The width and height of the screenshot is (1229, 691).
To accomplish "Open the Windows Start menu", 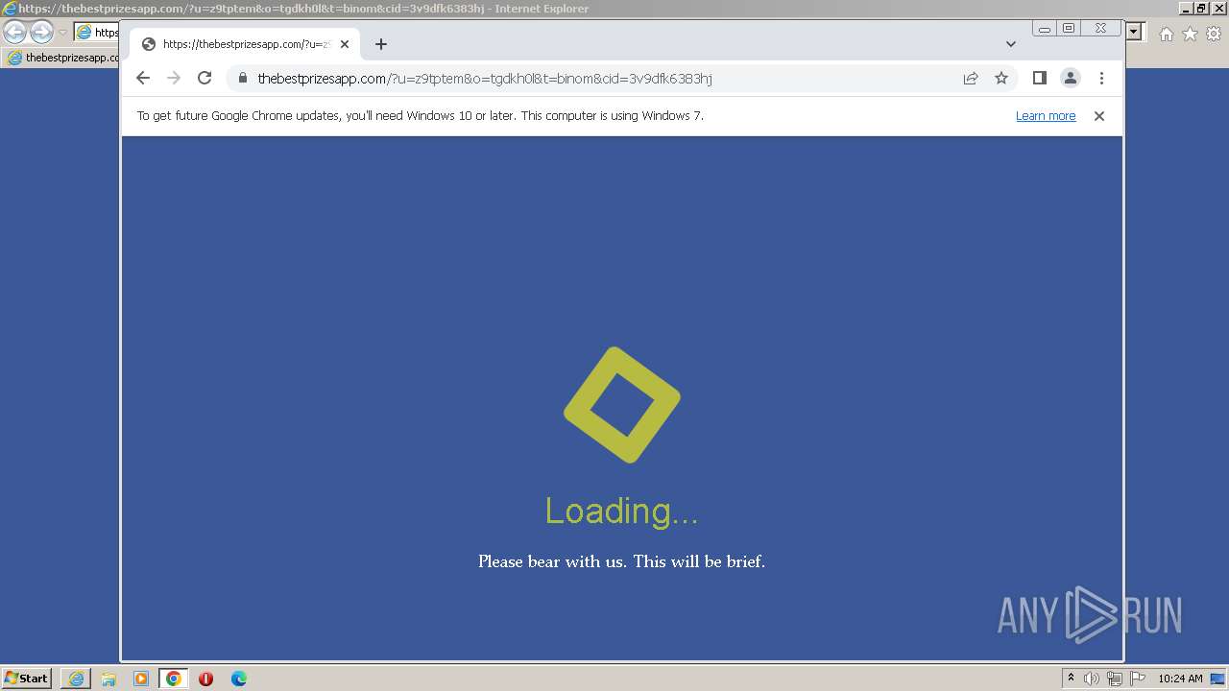I will [26, 679].
